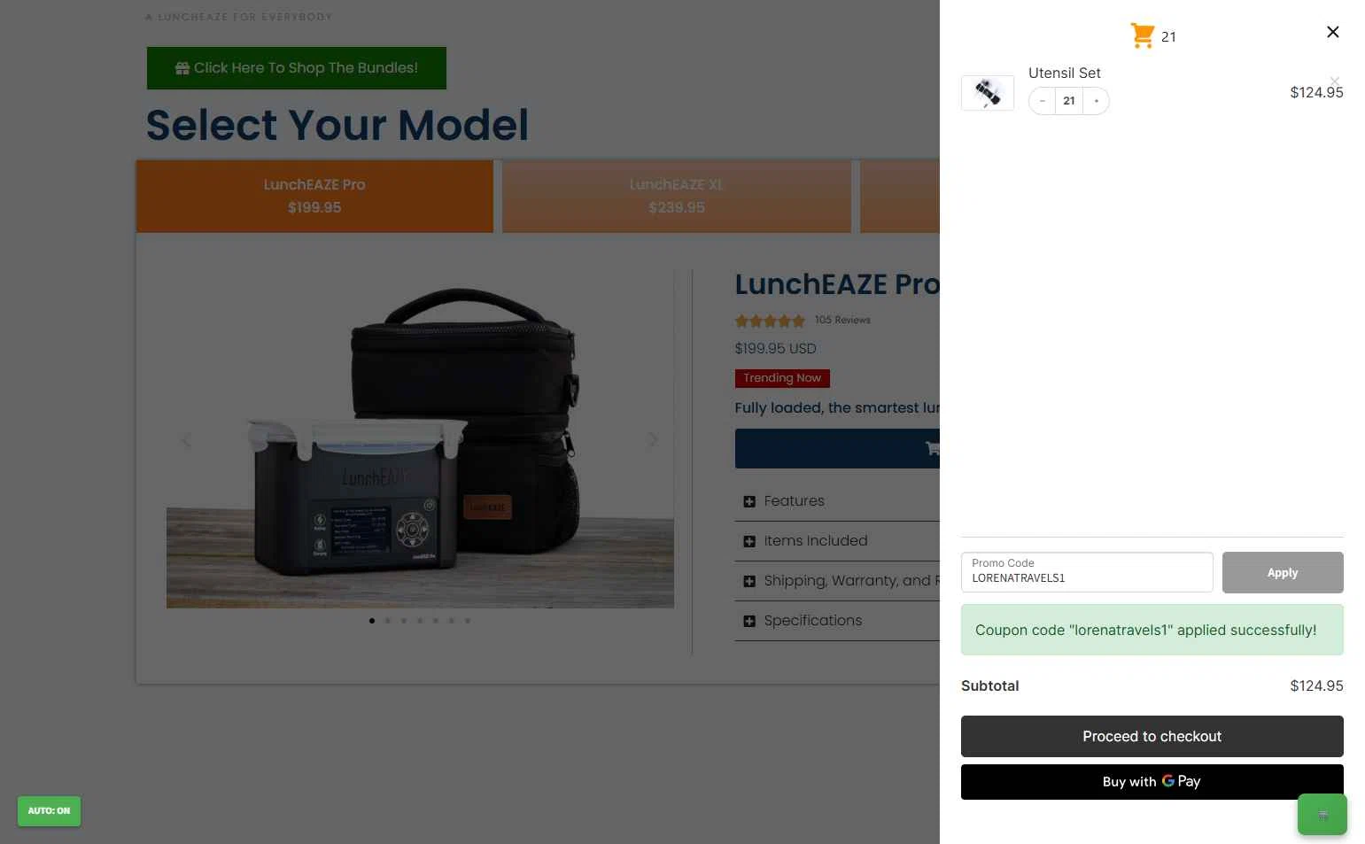
Task: Click the blue add to cart button
Action: (x=837, y=448)
